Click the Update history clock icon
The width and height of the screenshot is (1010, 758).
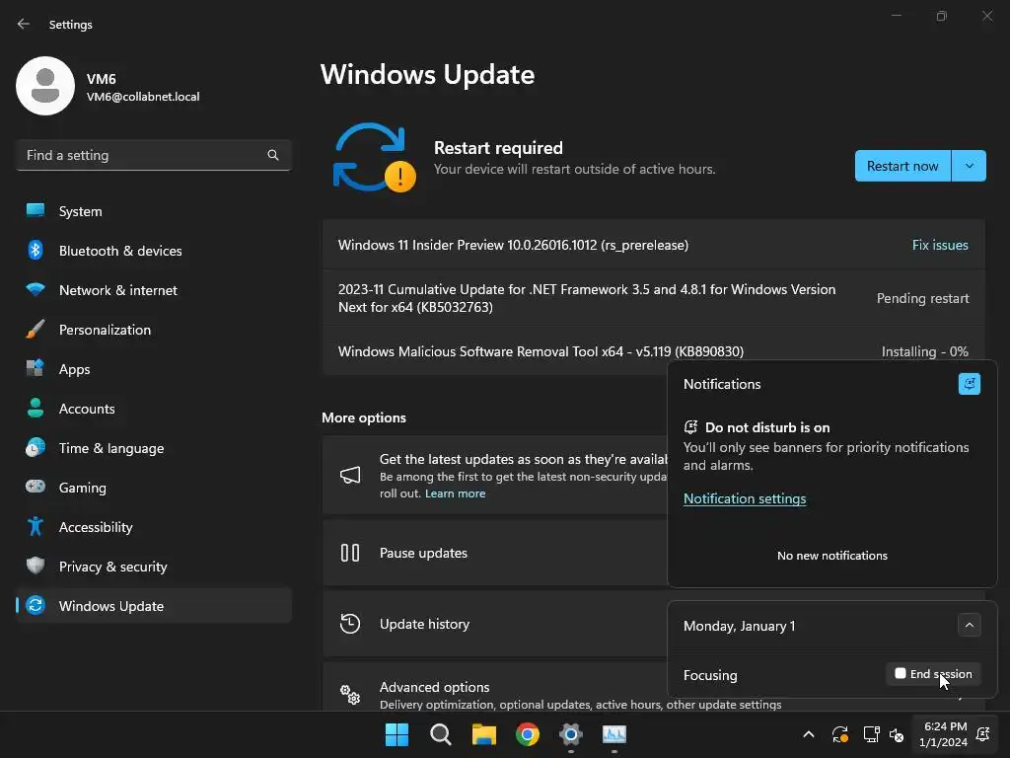tap(350, 624)
